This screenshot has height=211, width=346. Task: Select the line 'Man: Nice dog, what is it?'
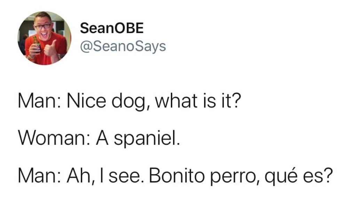tap(129, 101)
